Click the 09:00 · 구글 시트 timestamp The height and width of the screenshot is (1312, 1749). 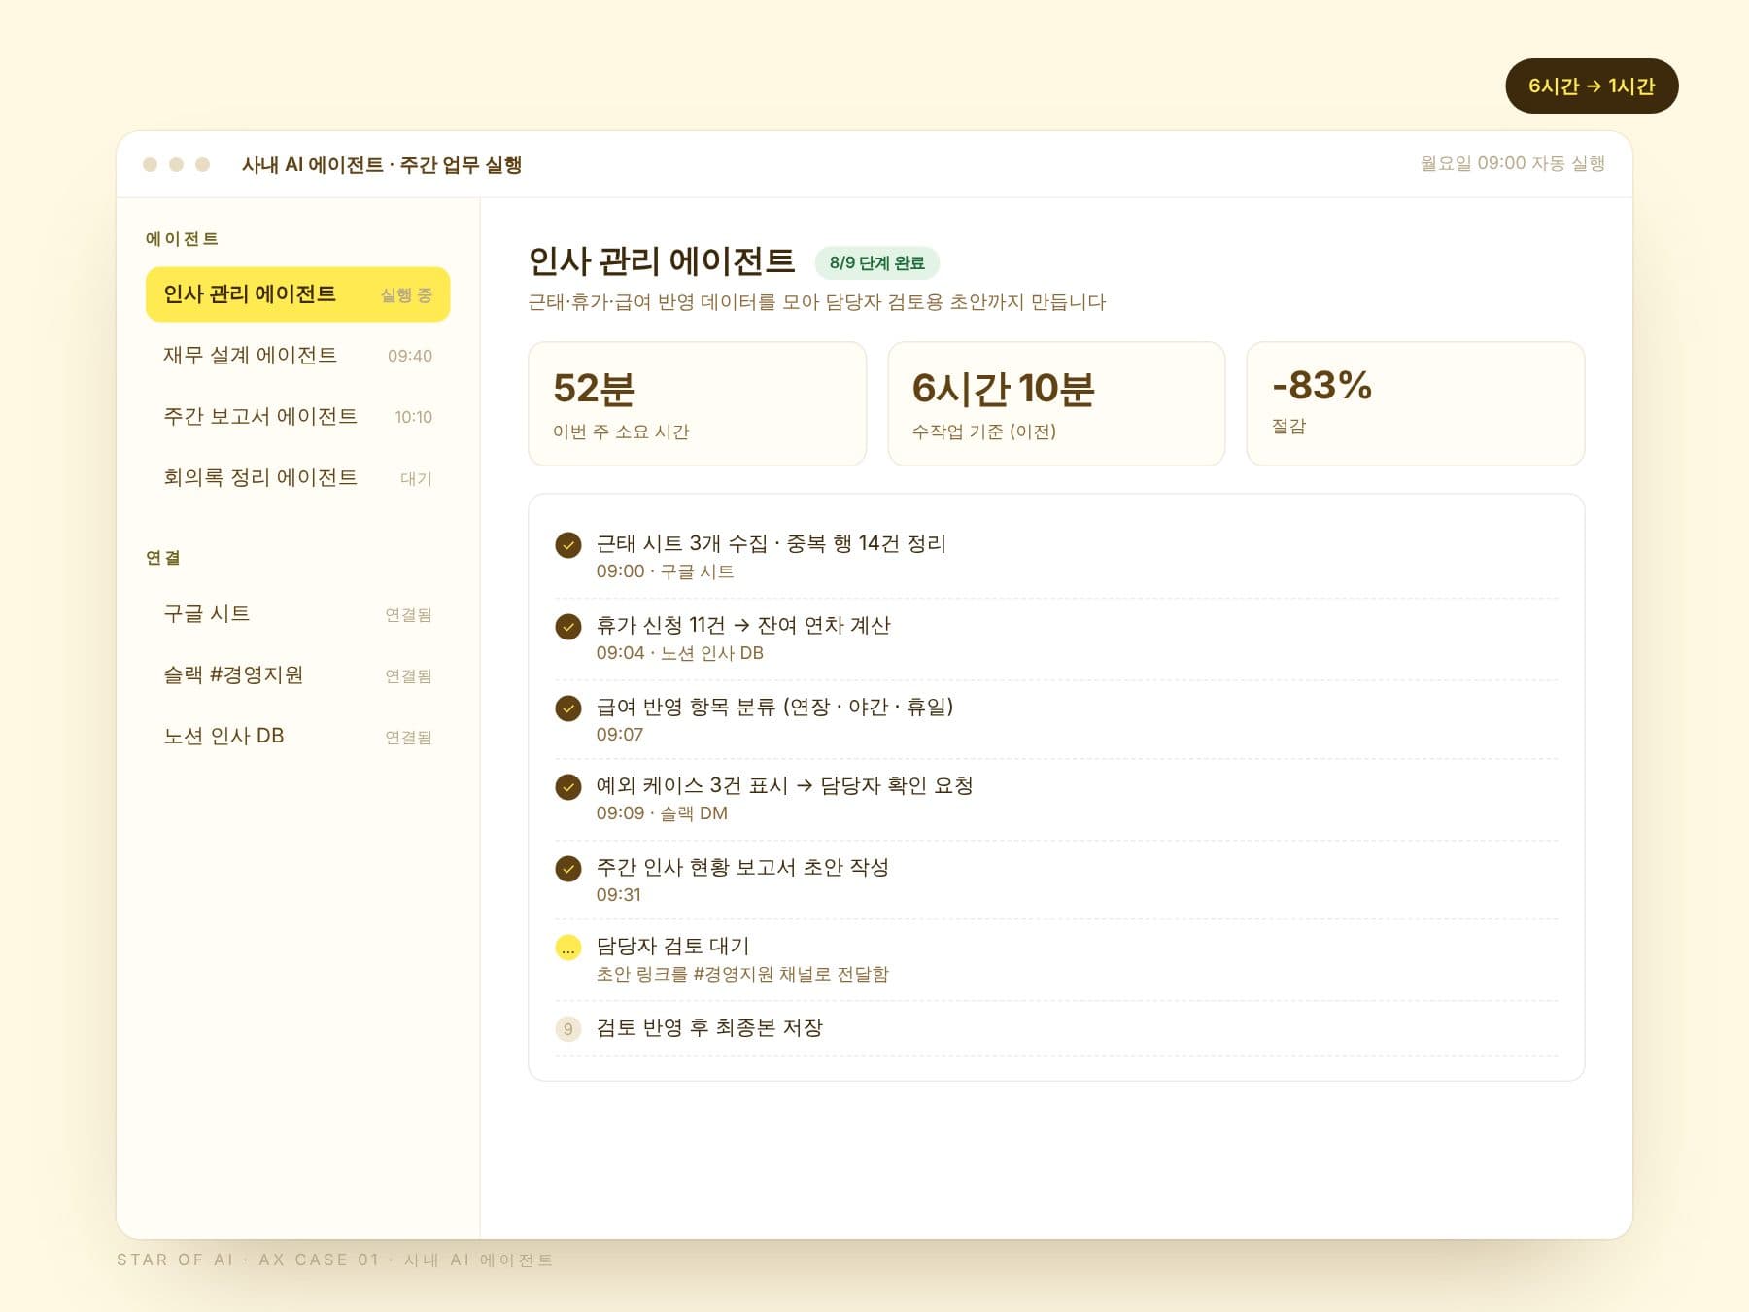pos(665,572)
